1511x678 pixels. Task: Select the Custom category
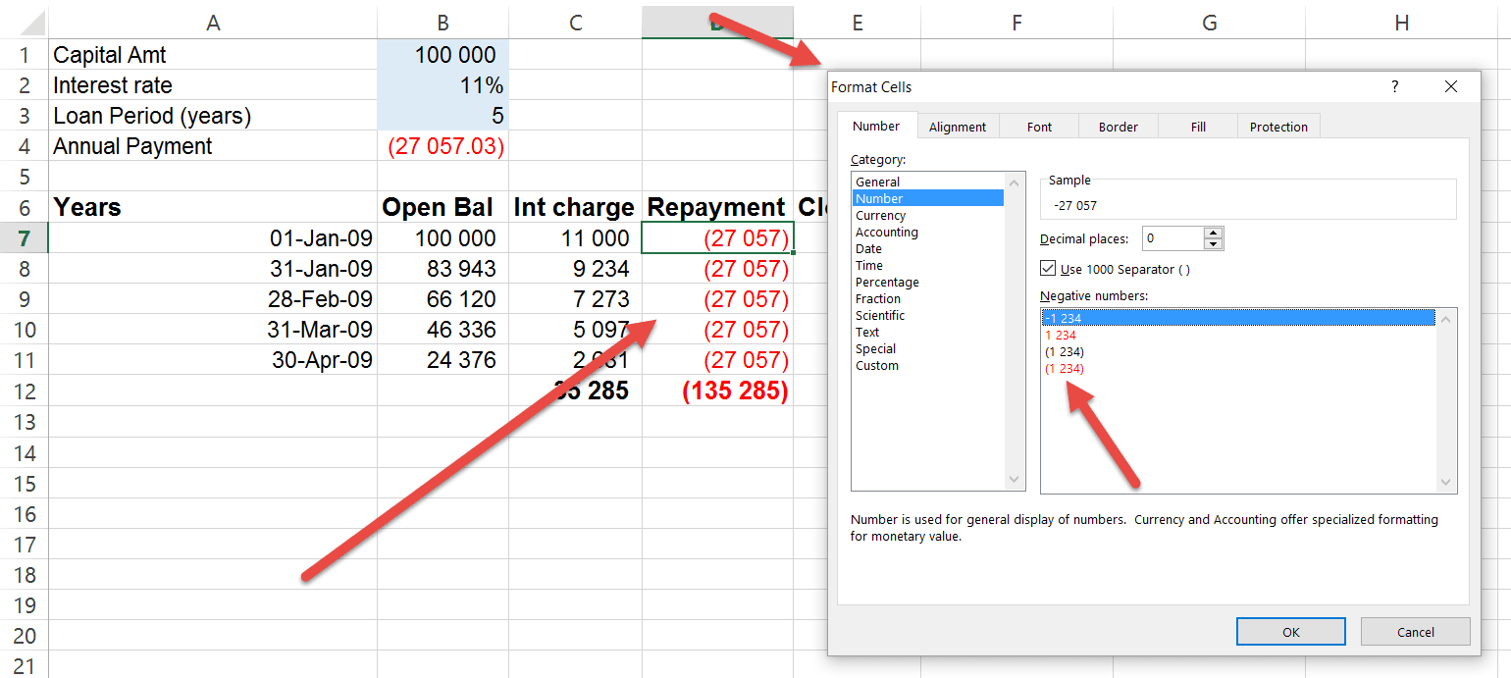927,365
